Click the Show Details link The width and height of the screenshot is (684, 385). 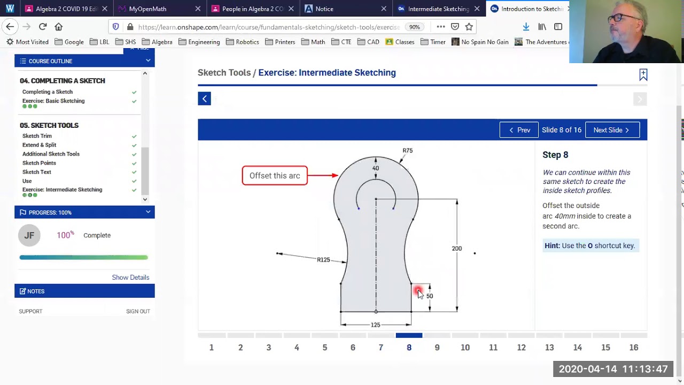tap(130, 277)
